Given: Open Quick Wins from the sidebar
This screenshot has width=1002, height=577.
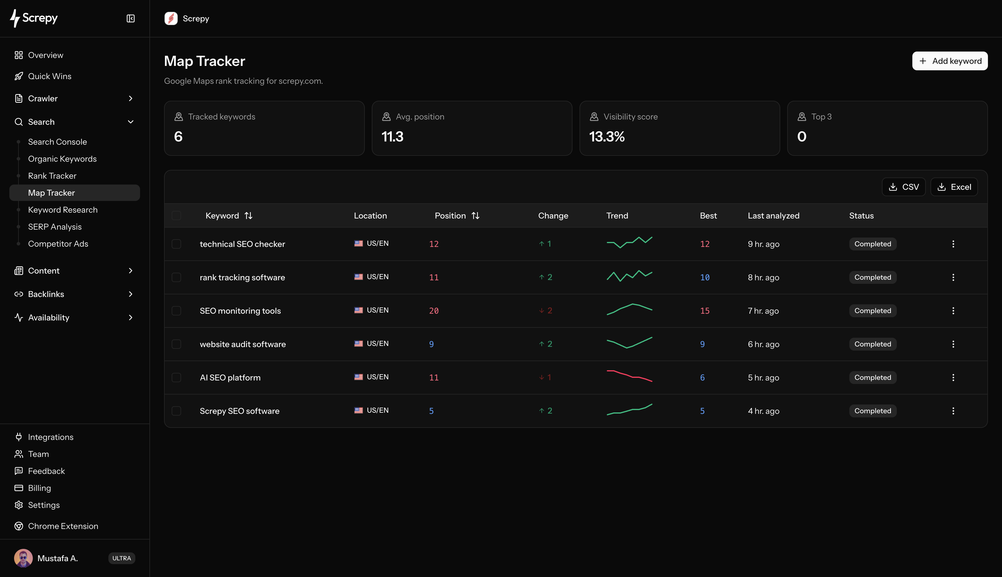Looking at the screenshot, I should point(50,76).
